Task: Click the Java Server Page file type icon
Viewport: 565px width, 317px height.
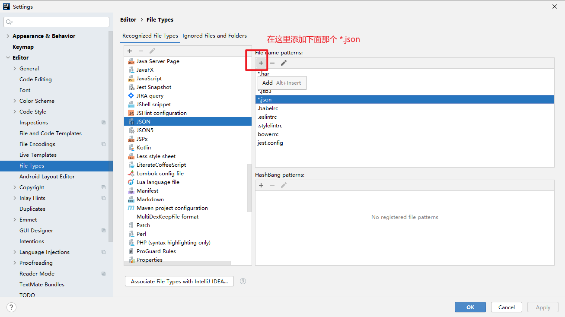Action: click(x=131, y=61)
